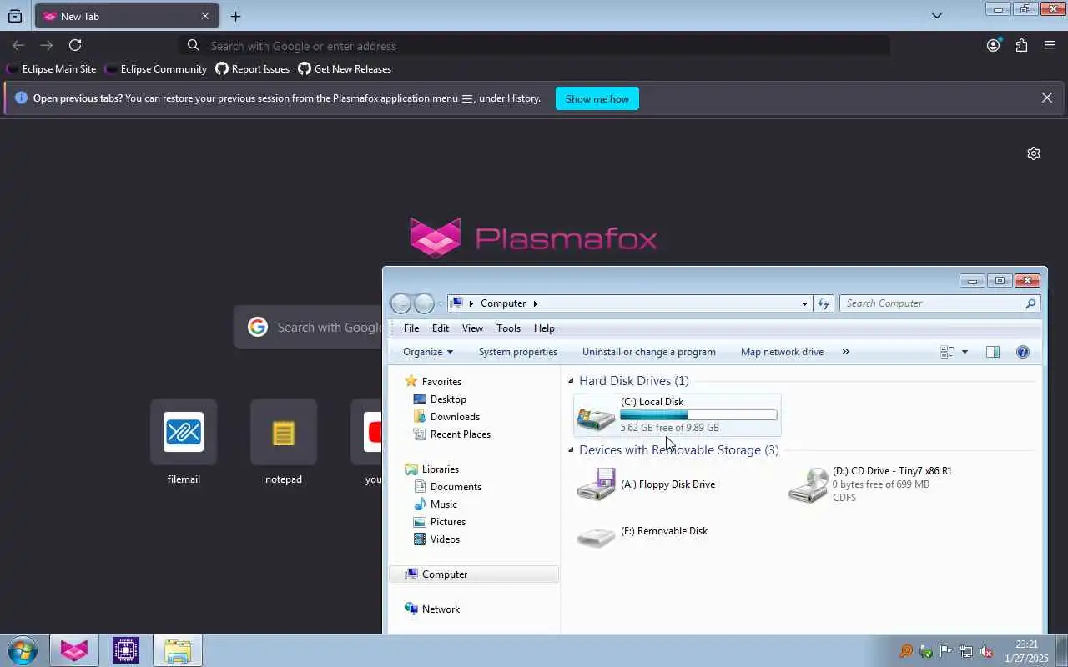This screenshot has width=1068, height=667.
Task: Refresh the Computer folder view
Action: [x=824, y=303]
